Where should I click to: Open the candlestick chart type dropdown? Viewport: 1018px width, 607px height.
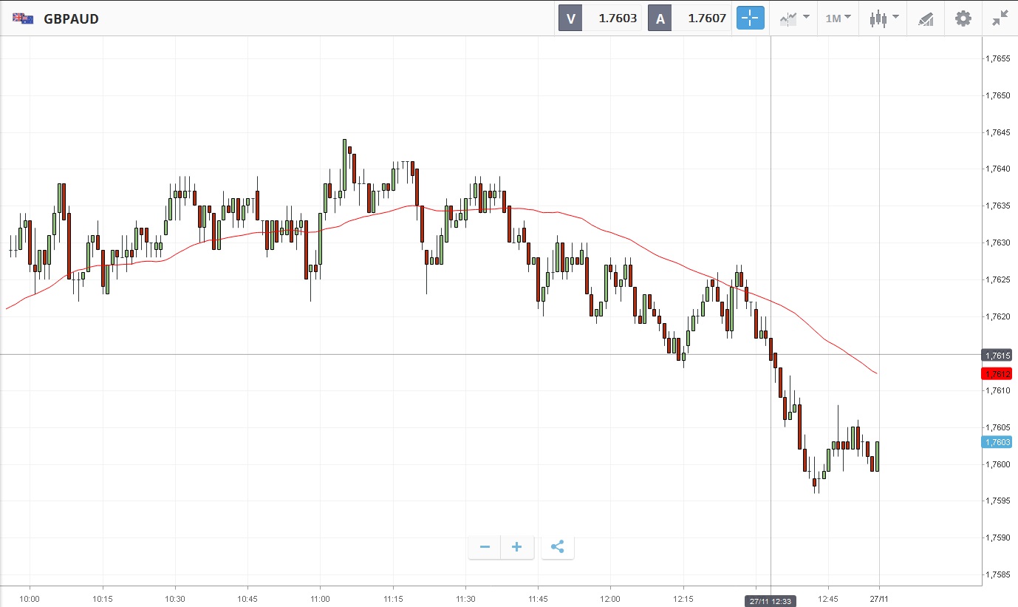point(884,18)
